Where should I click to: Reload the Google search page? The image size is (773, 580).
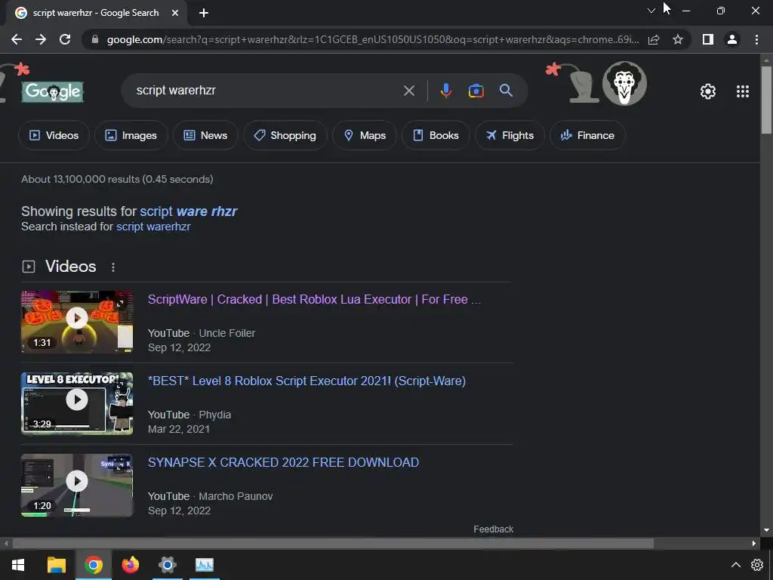point(65,39)
